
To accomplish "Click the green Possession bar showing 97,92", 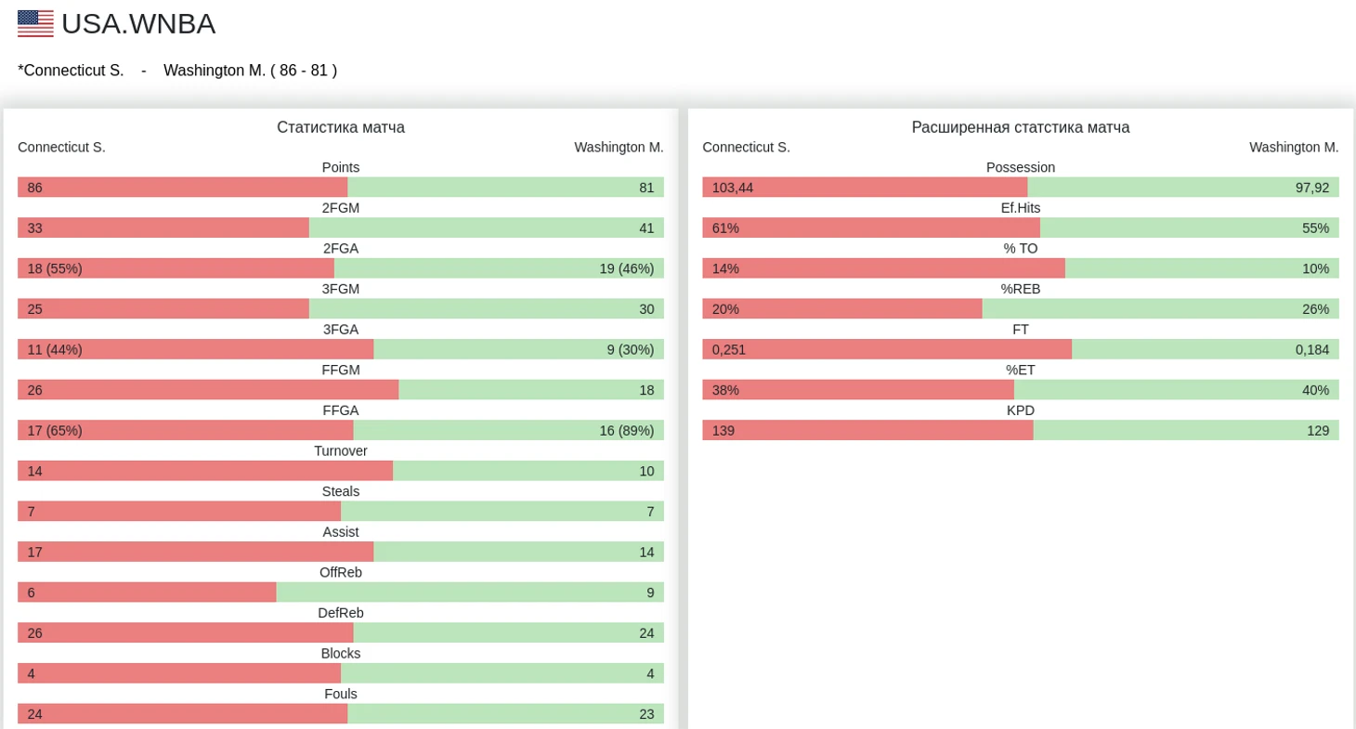I will 1182,188.
